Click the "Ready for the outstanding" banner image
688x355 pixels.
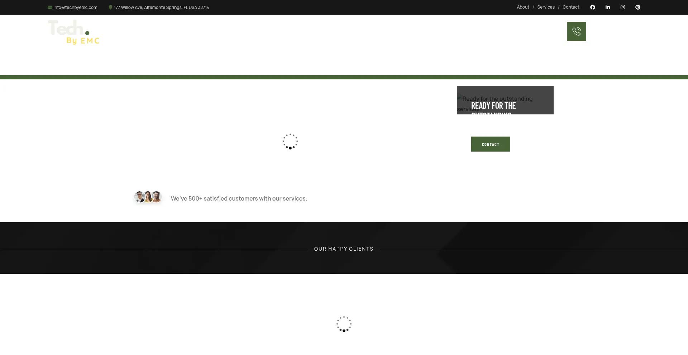pyautogui.click(x=505, y=100)
